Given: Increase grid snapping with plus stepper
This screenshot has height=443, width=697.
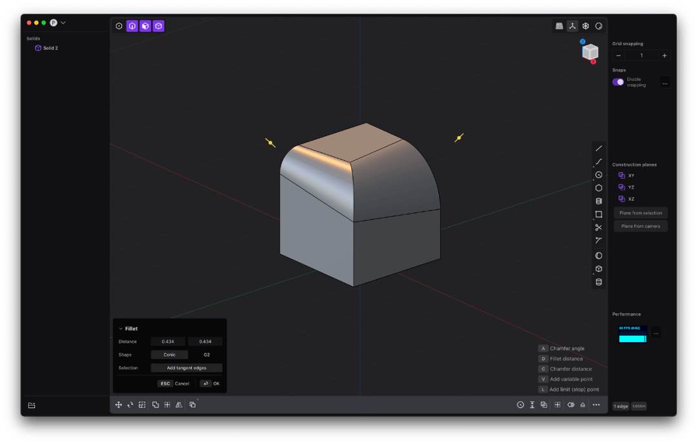Looking at the screenshot, I should click(664, 56).
